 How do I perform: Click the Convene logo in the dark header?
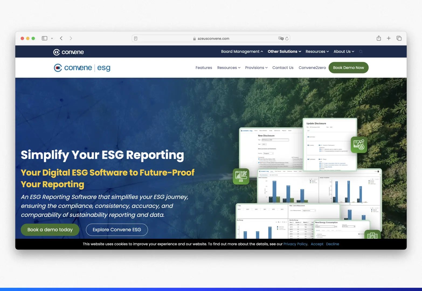[68, 52]
